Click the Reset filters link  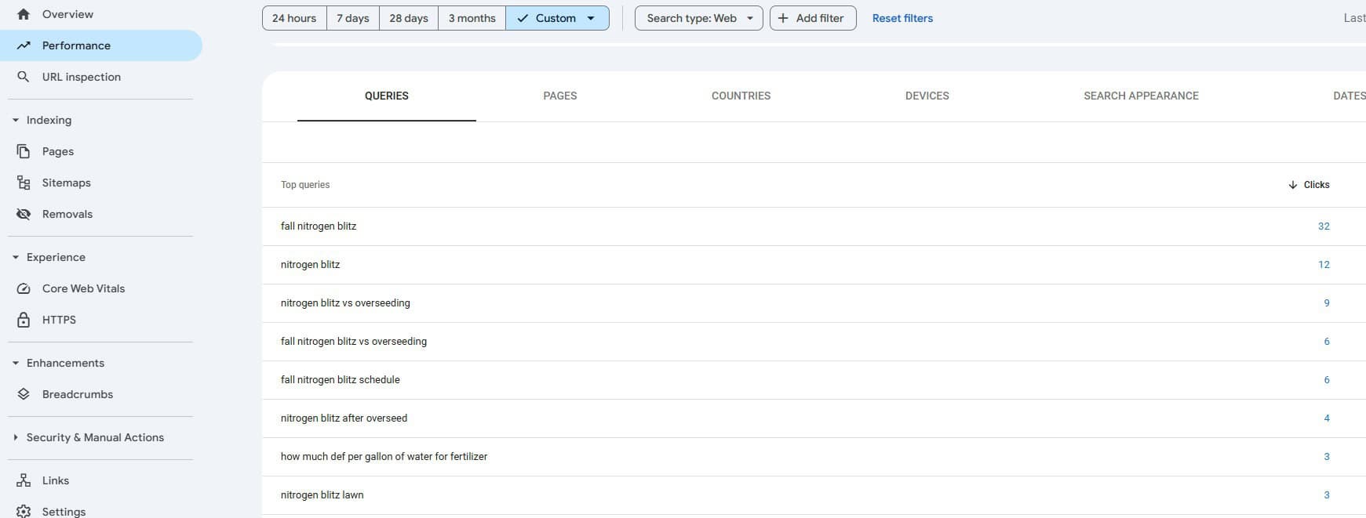pos(902,18)
